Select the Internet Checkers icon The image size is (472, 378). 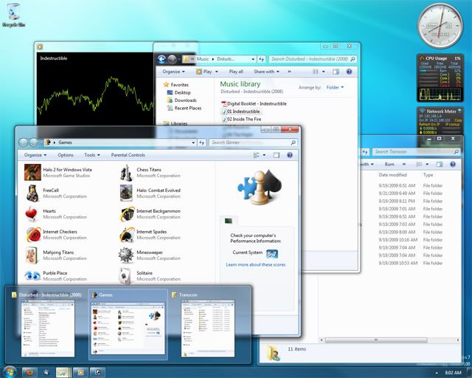coord(33,235)
